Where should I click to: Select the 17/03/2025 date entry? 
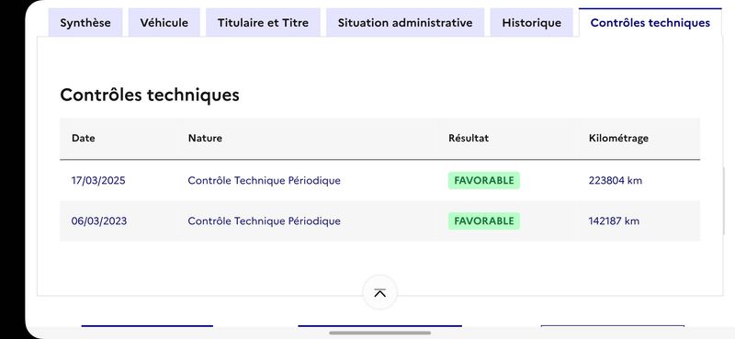point(98,180)
